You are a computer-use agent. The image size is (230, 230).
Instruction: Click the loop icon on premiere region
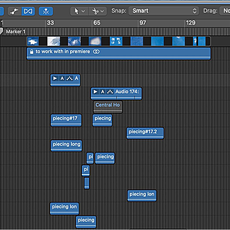pos(96,52)
